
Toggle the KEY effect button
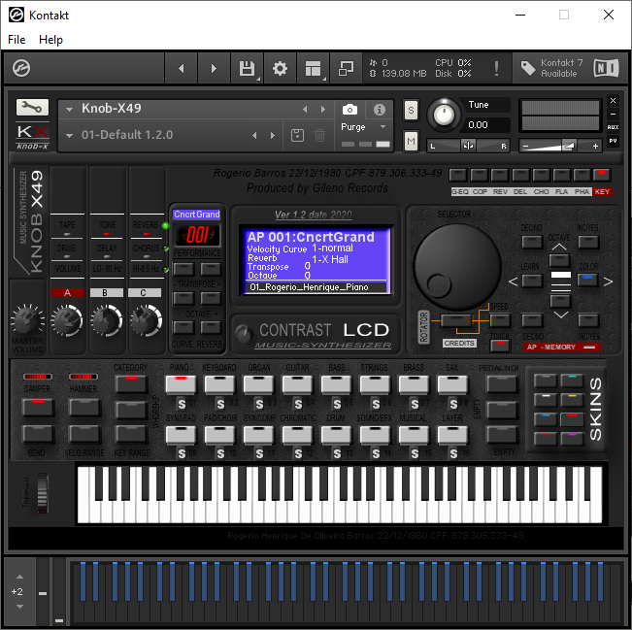[x=602, y=175]
